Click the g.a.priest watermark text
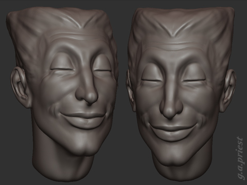Image resolution: width=247 pixels, height=185 pixels. 240,158
